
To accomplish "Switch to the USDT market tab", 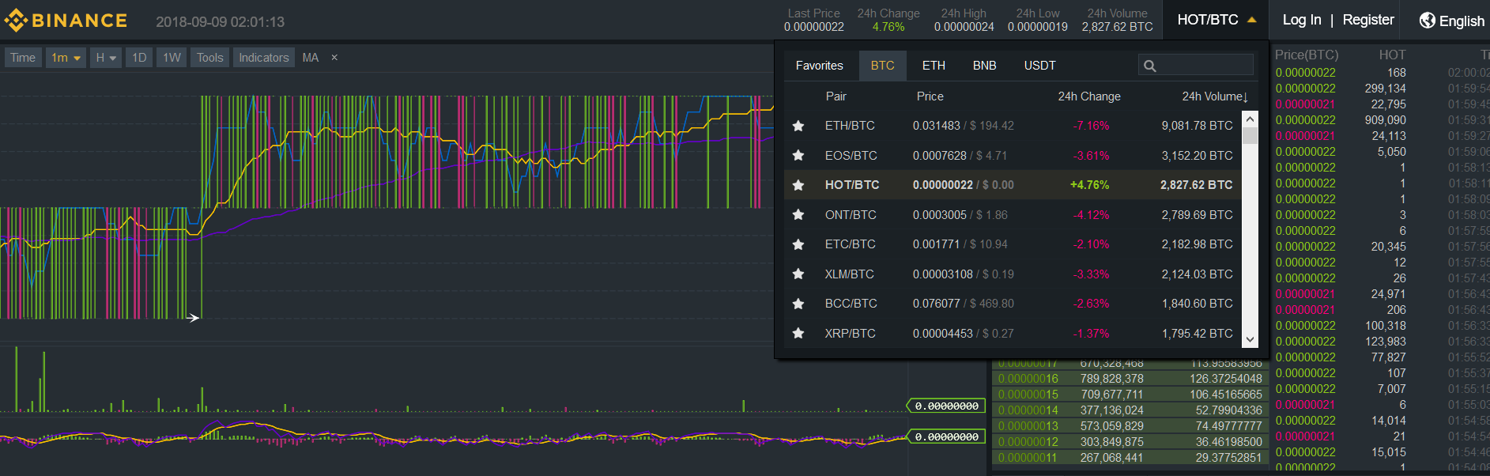I will (1039, 66).
